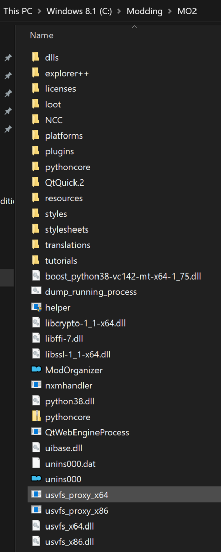
Task: Select the ModOrganizer application icon
Action: [x=36, y=370]
